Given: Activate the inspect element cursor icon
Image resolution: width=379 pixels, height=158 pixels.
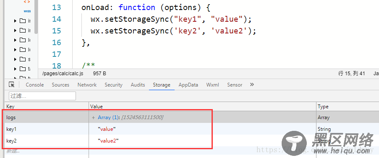Looking at the screenshot, I should 12,84.
